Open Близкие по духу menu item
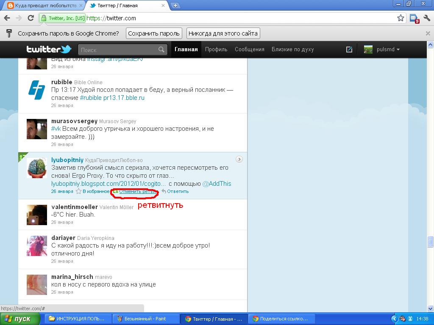This screenshot has height=325, width=434. click(x=292, y=50)
